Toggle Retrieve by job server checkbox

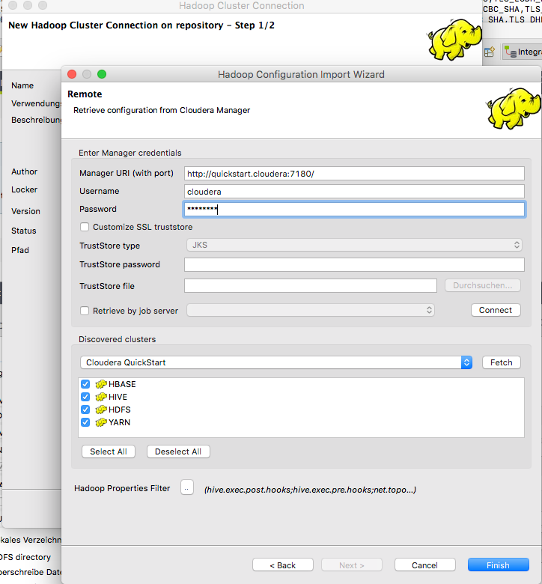(85, 310)
